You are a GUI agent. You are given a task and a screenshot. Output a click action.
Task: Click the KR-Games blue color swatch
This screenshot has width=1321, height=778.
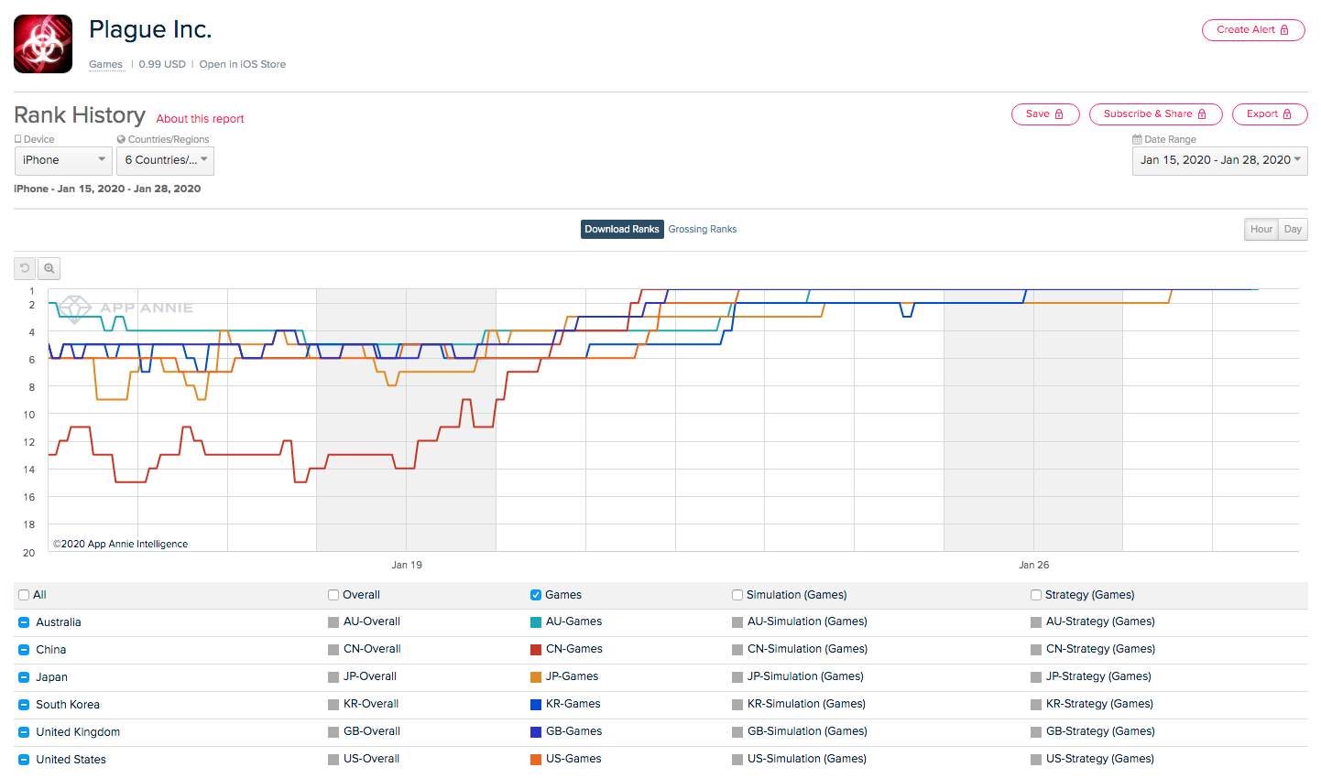point(536,705)
